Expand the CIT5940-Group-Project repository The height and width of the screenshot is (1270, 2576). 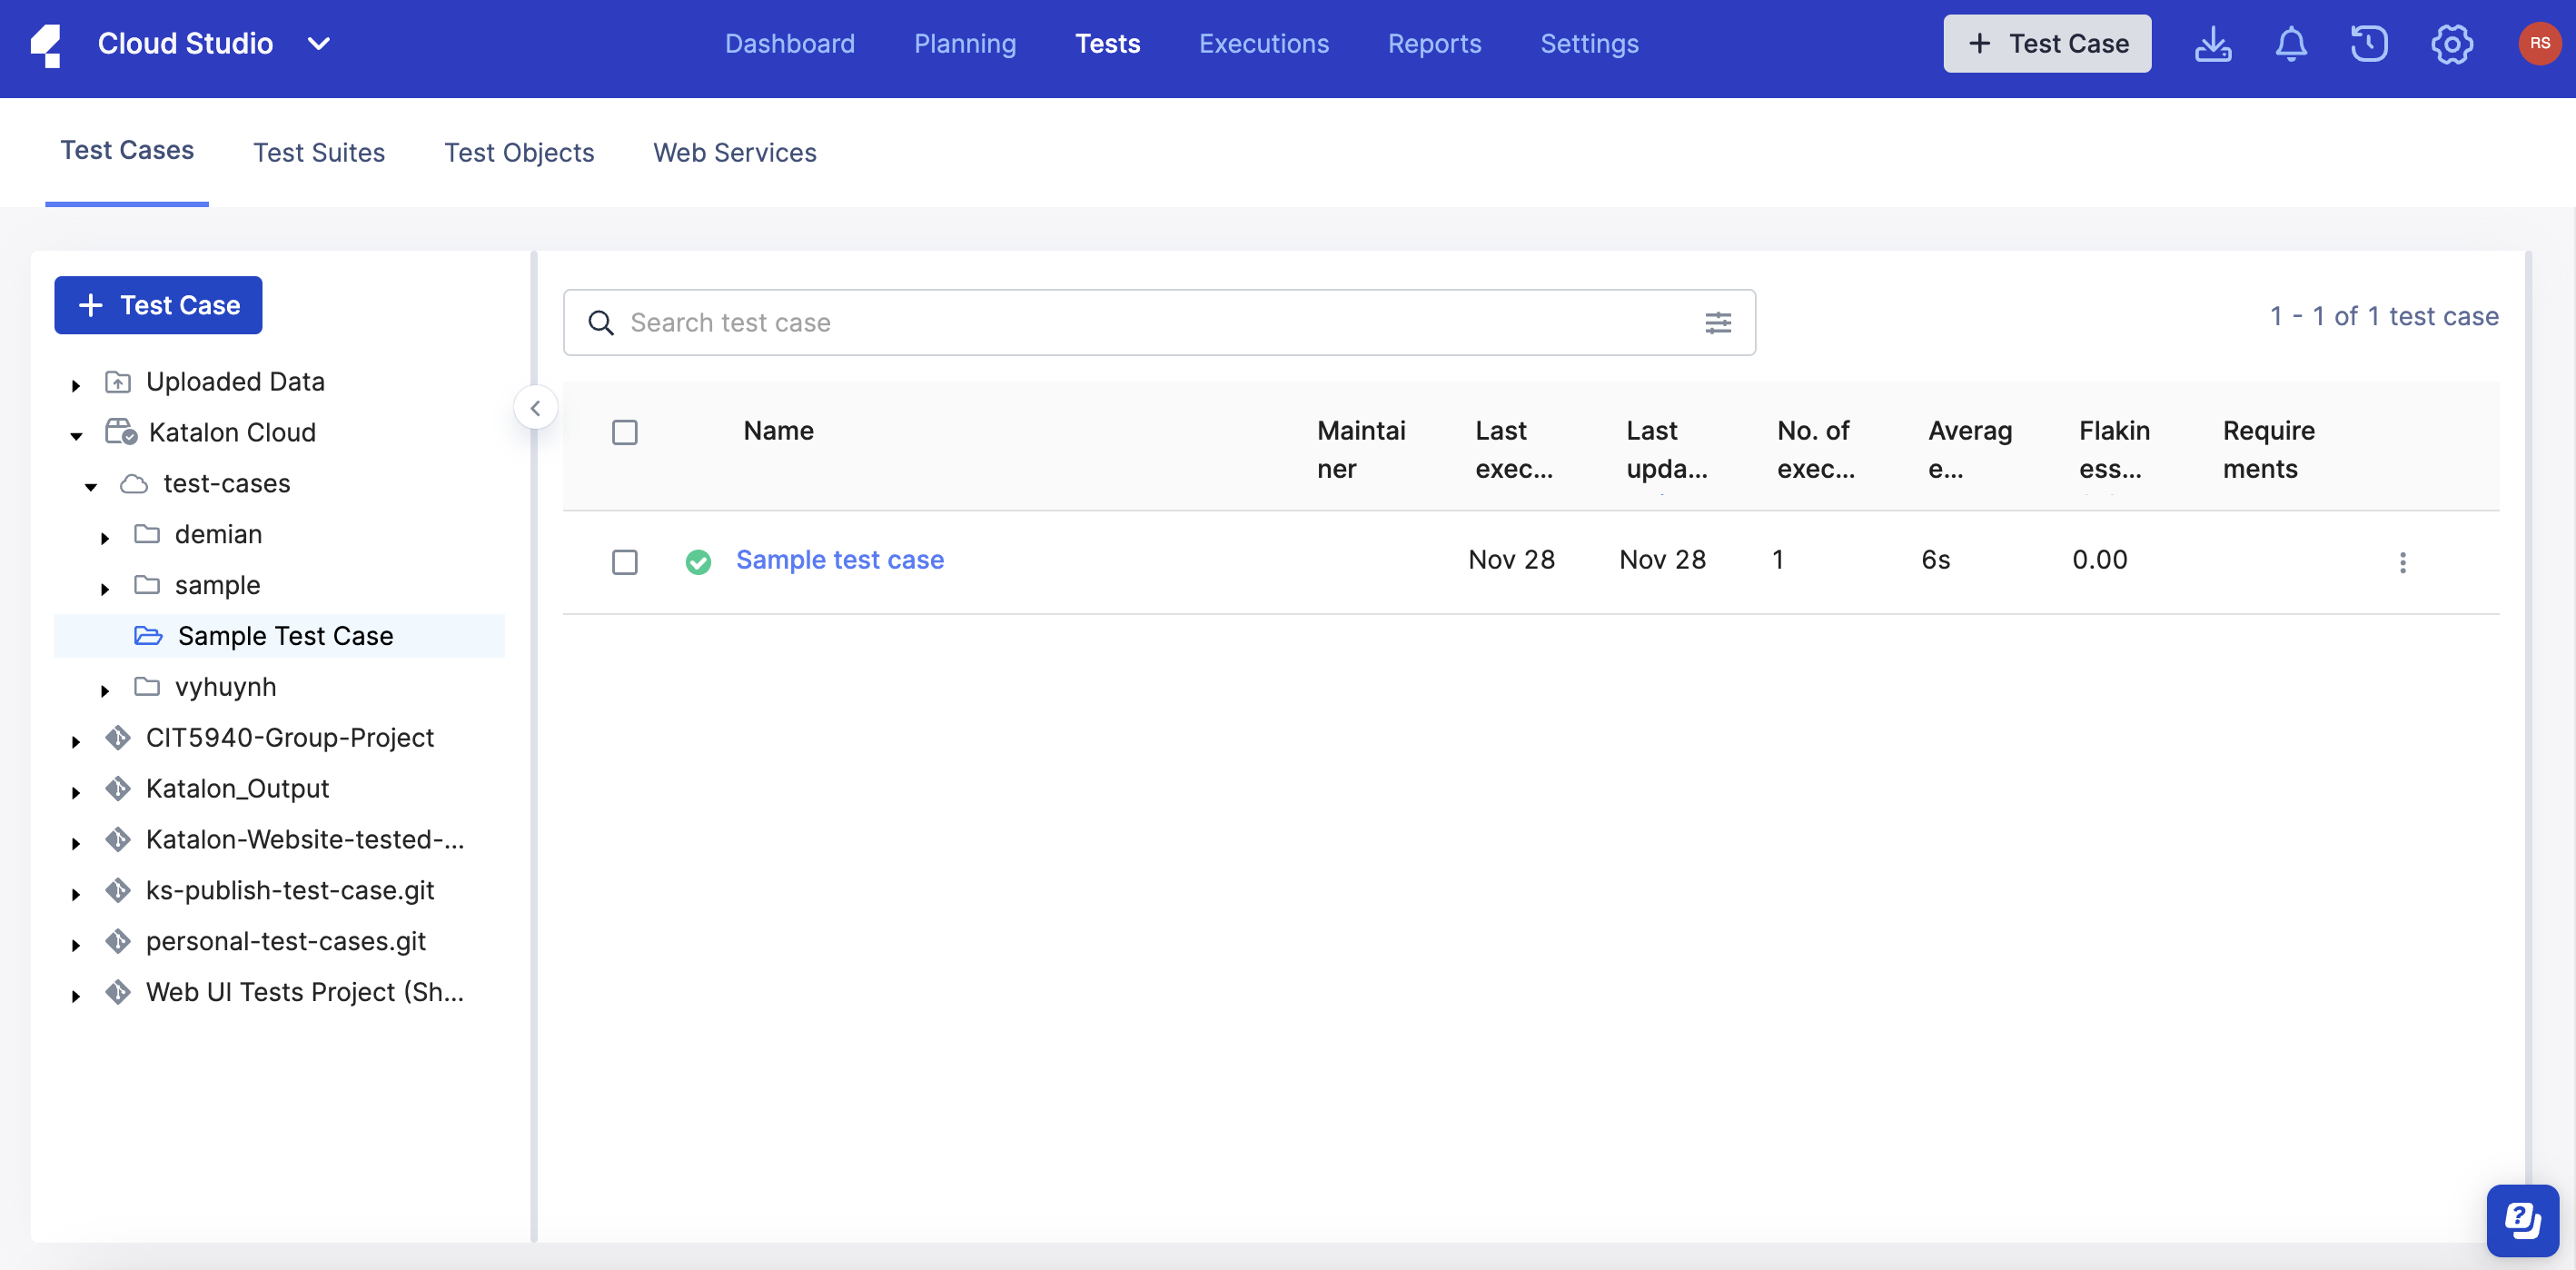tap(77, 738)
